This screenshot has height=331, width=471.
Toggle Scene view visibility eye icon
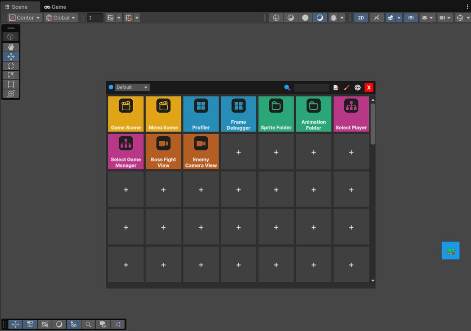(x=411, y=17)
